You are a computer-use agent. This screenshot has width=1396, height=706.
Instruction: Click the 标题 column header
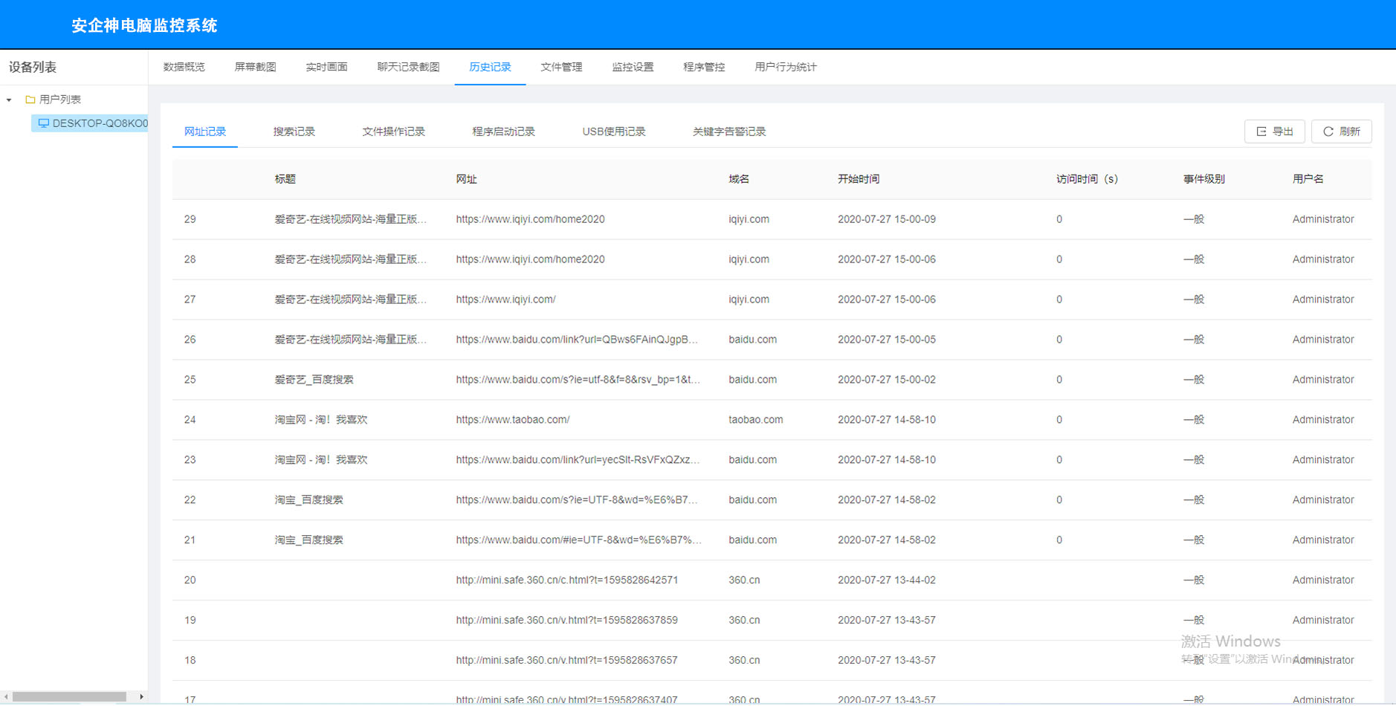pos(285,179)
